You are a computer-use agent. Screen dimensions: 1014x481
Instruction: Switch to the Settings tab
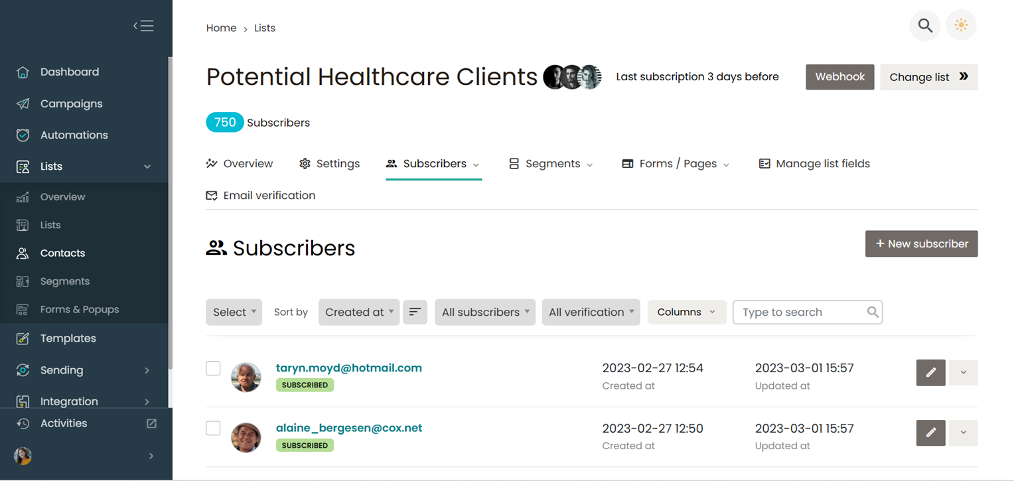[330, 164]
